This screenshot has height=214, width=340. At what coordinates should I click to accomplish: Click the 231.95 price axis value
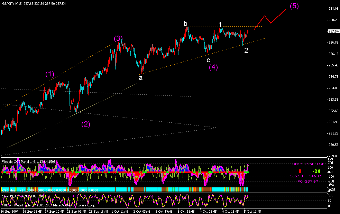pyautogui.click(x=333, y=122)
